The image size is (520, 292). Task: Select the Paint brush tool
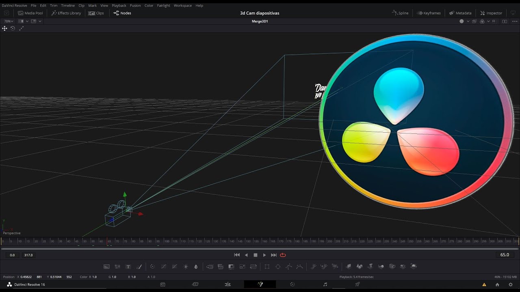click(x=139, y=266)
